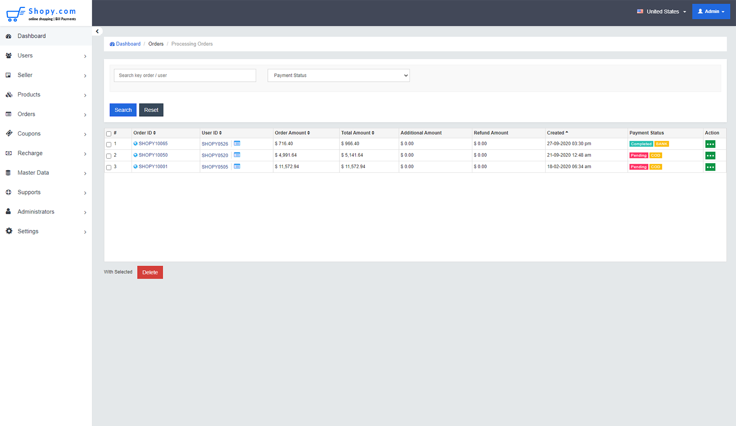Open action menu for order SHOPY10065
The image size is (736, 426).
point(710,144)
